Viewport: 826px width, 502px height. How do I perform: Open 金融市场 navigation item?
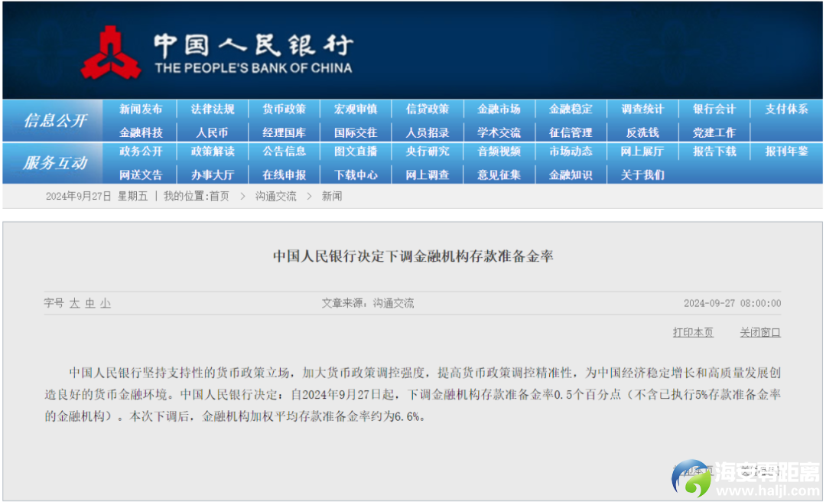click(499, 109)
